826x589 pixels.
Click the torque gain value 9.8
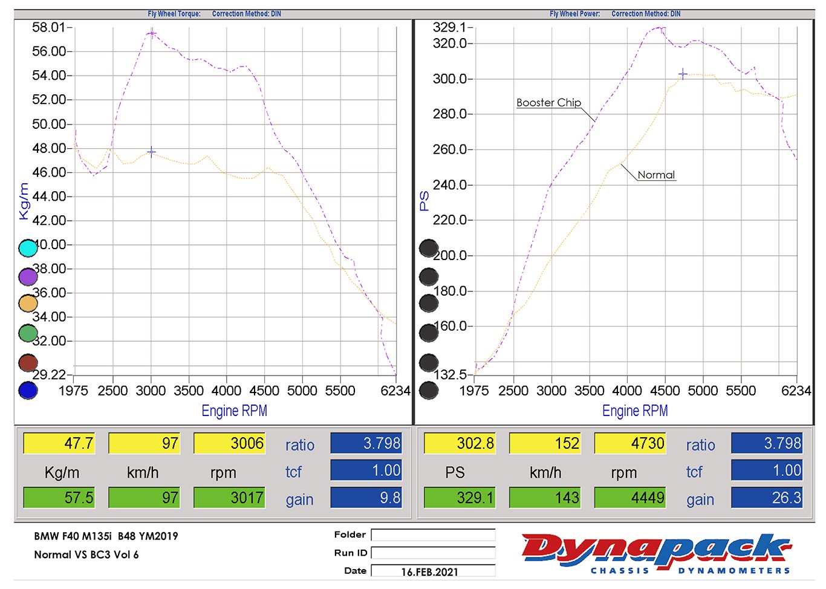pos(366,498)
